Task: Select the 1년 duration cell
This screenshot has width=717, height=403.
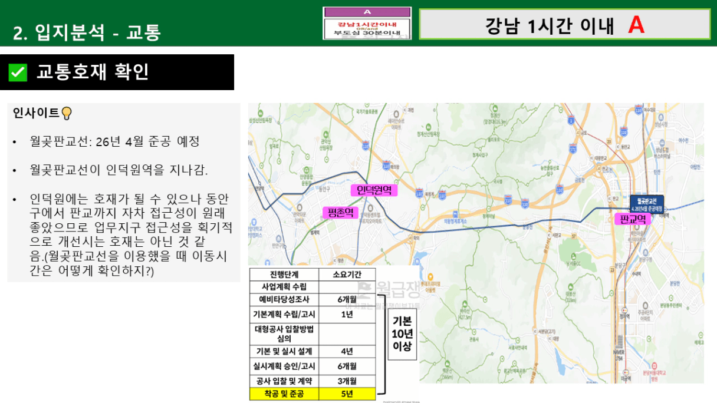Action: coord(347,314)
